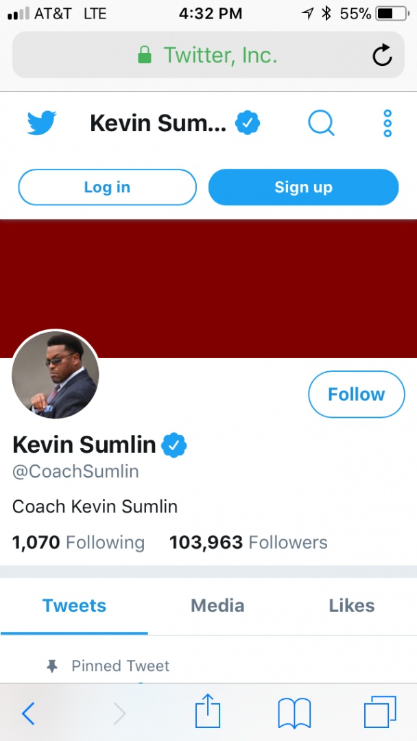This screenshot has width=417, height=741.
Task: Follow Kevin Sumlin
Action: coord(357,395)
